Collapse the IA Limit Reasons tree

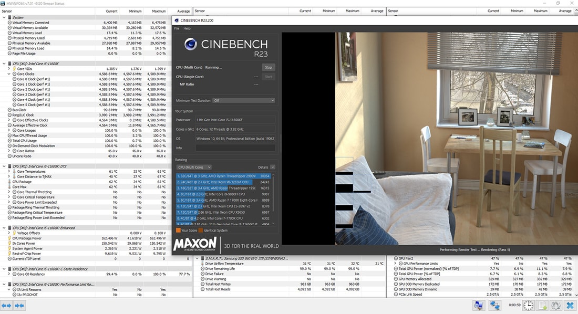[9, 290]
